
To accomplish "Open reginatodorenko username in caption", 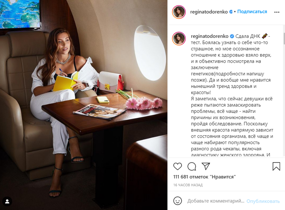I will tap(210, 36).
